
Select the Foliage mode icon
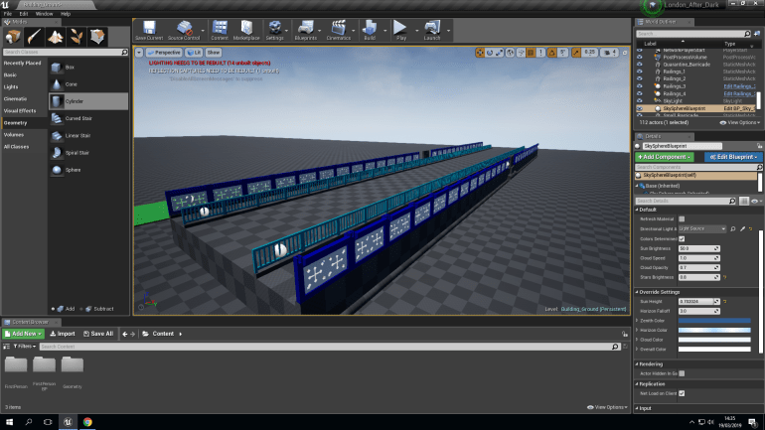[77, 37]
